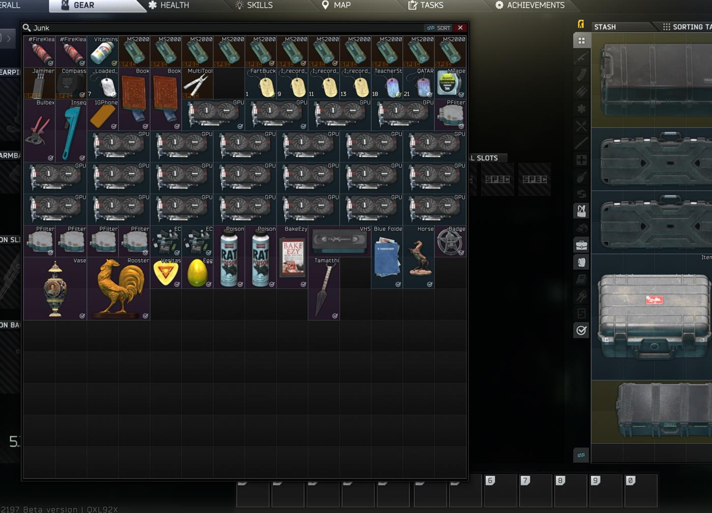712x513 pixels.
Task: Filter stash by provisions fork-knife icon
Action: (581, 126)
